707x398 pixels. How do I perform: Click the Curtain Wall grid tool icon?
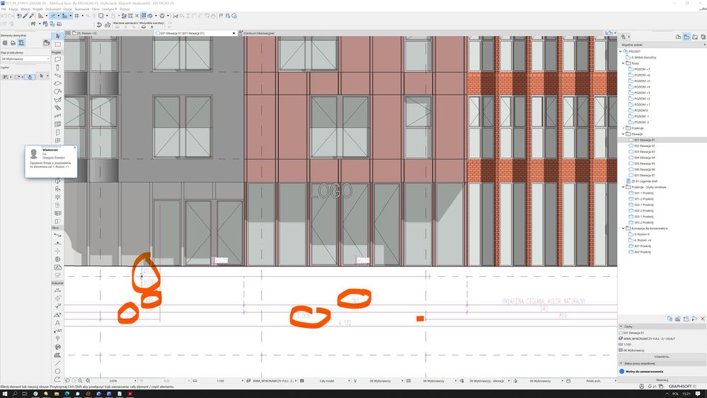pyautogui.click(x=57, y=124)
